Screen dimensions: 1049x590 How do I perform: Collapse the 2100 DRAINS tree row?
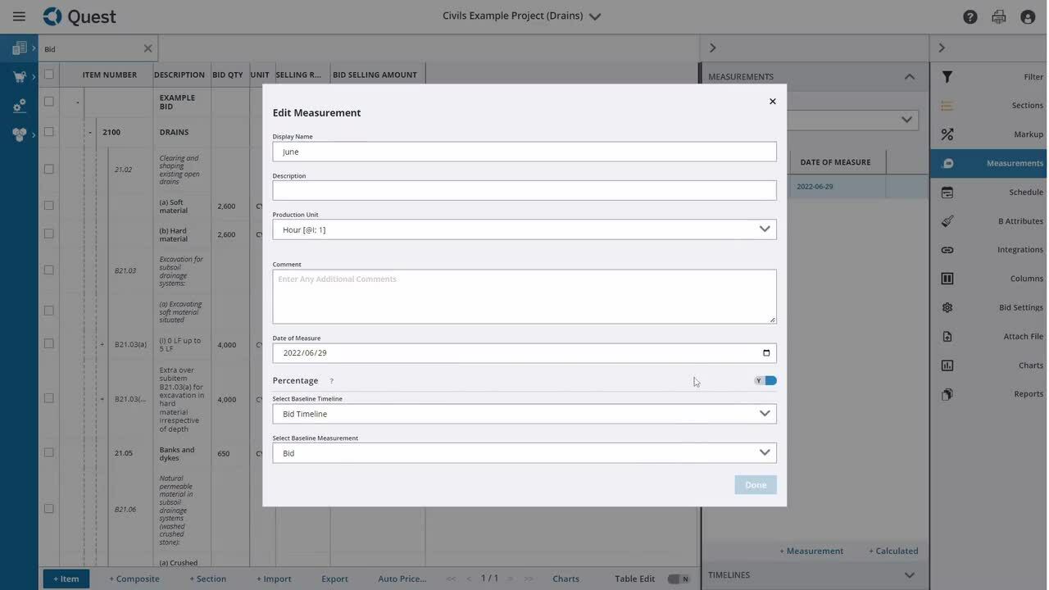[x=90, y=133]
